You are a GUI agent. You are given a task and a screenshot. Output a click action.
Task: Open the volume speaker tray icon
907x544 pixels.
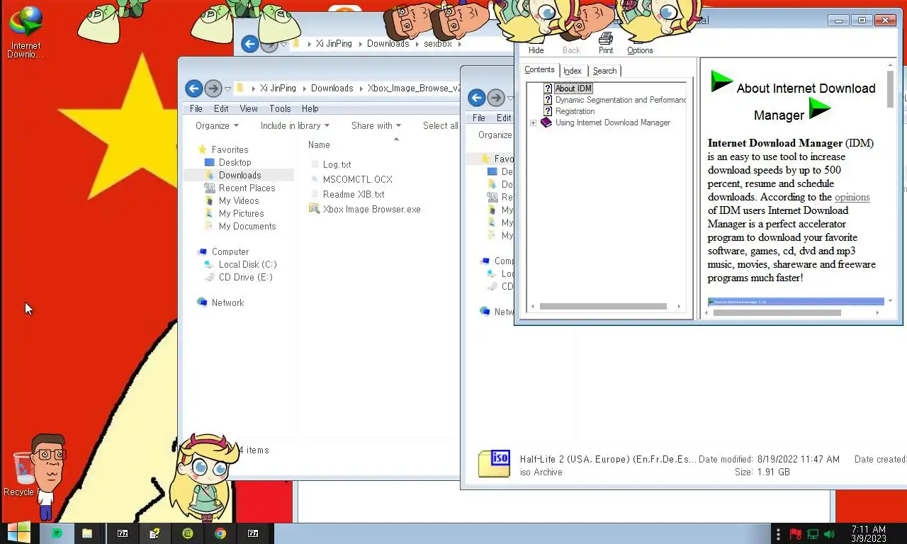830,534
